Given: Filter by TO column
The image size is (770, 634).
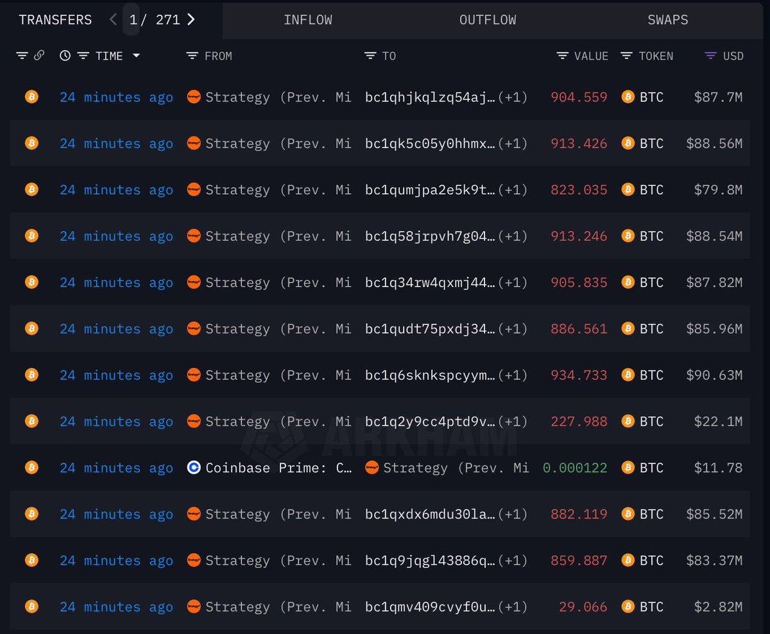Looking at the screenshot, I should [370, 56].
